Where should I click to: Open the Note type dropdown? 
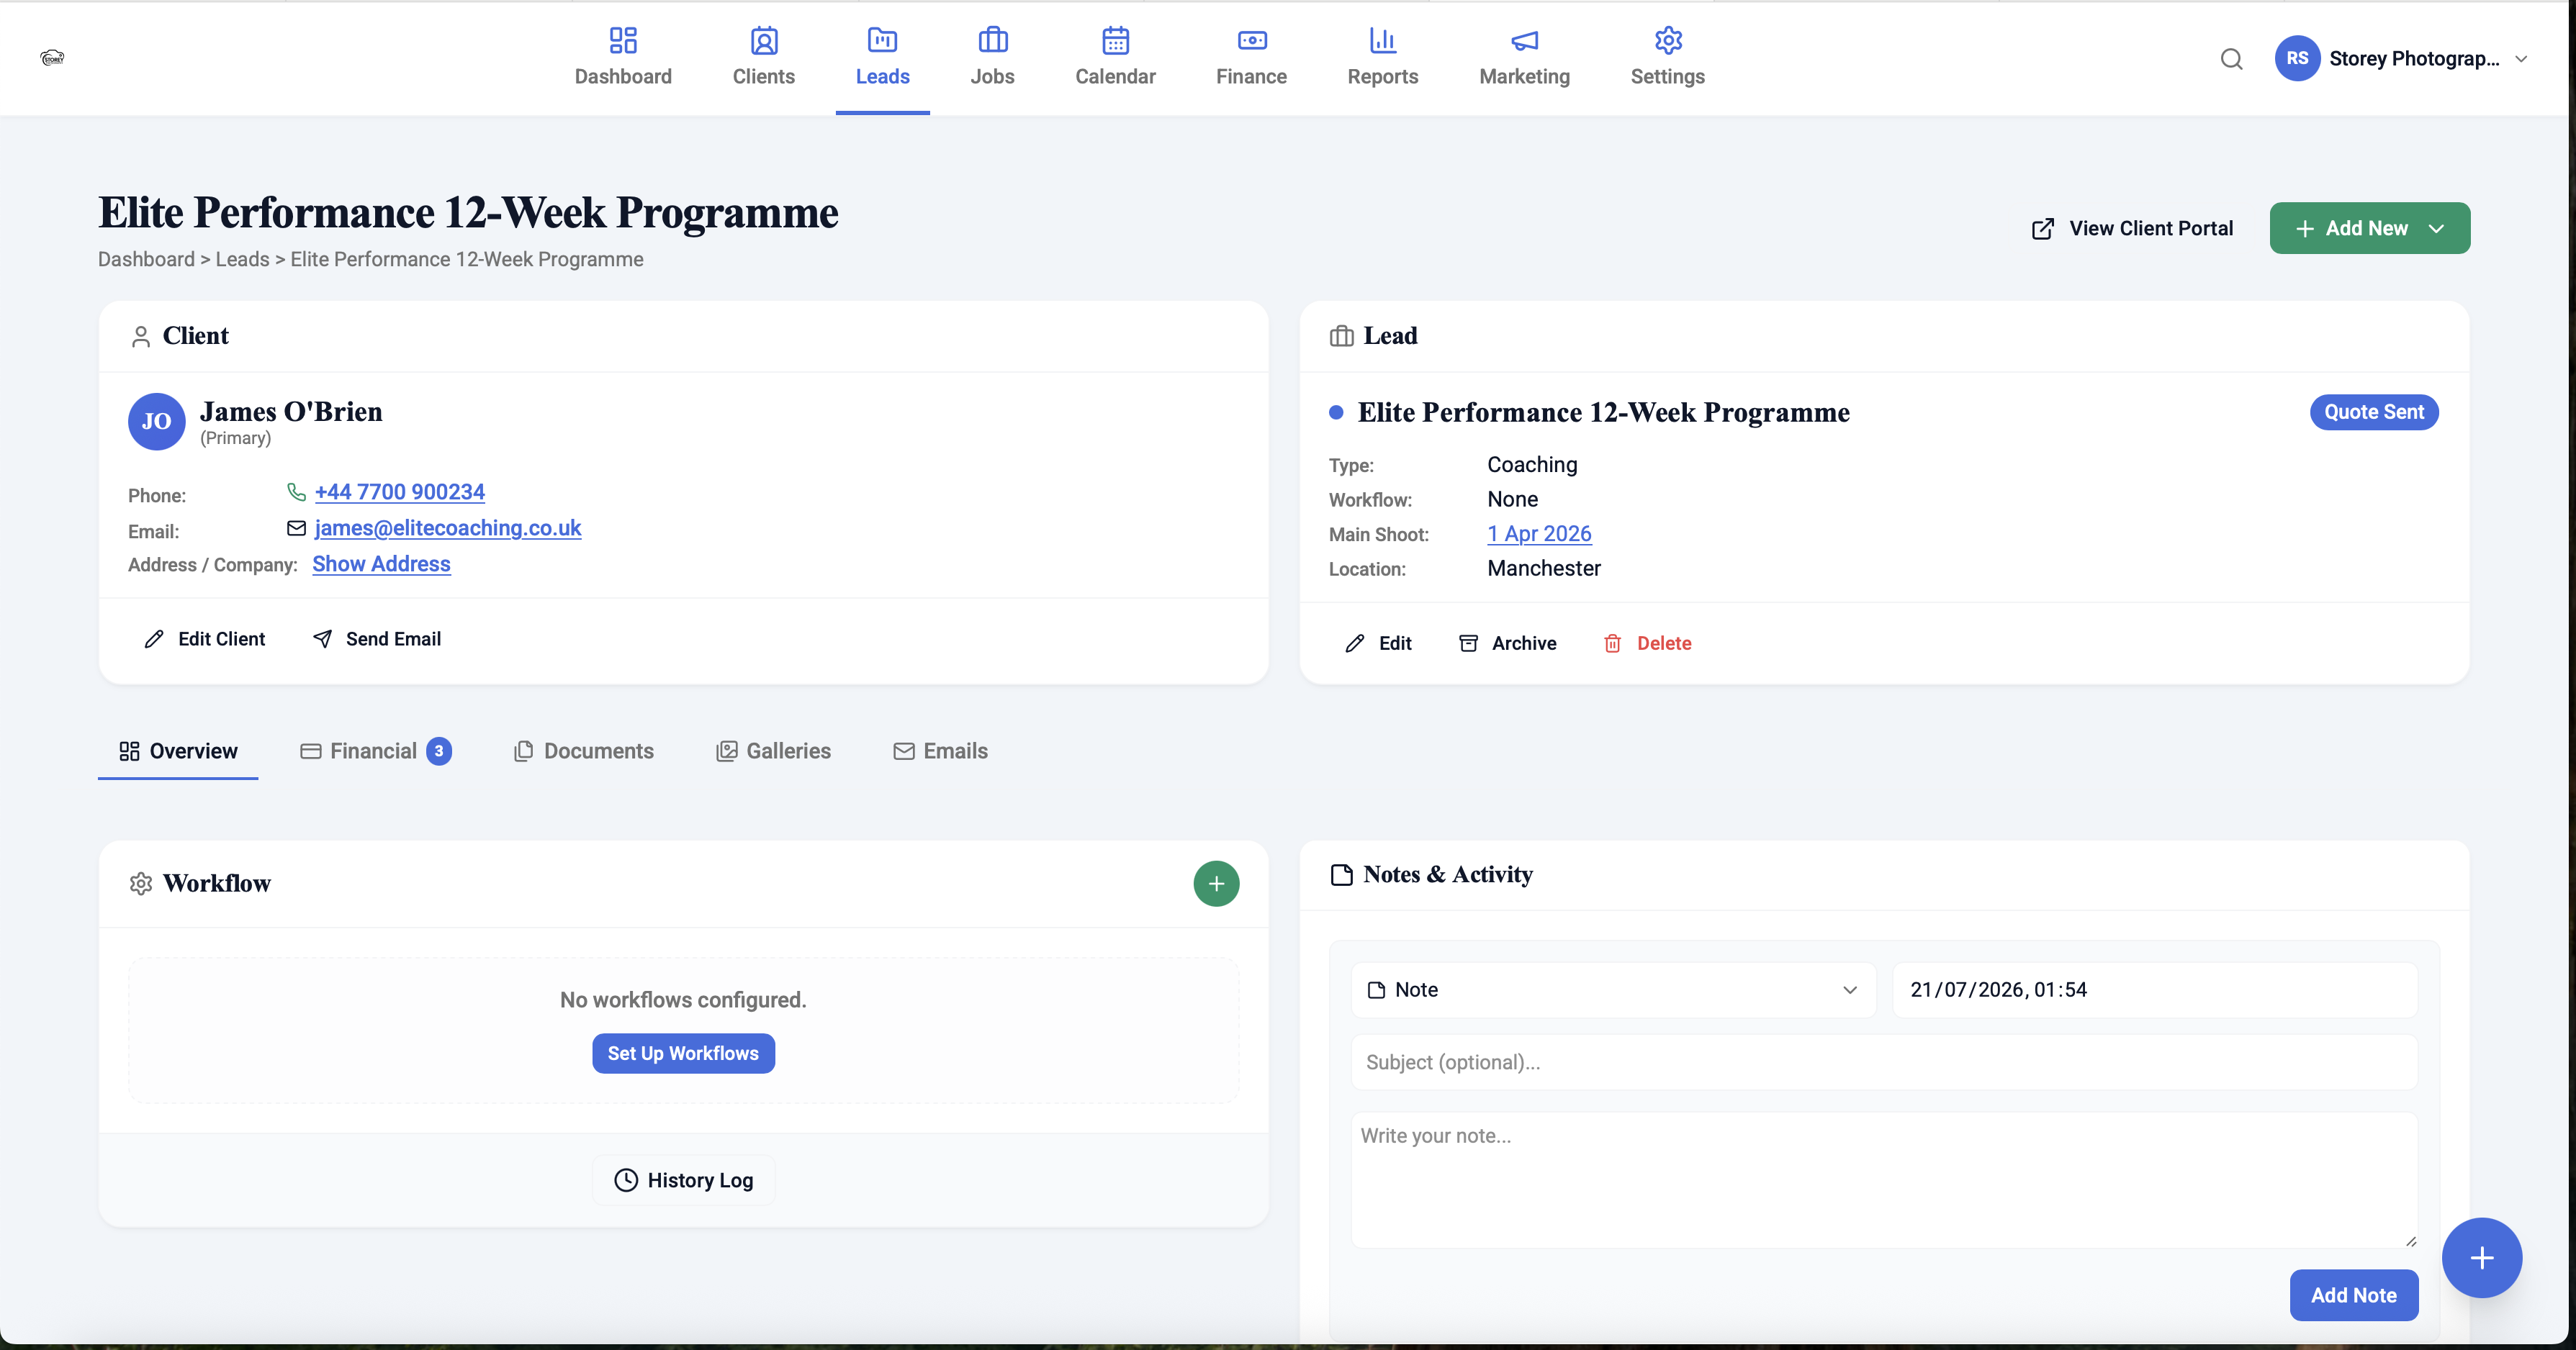coord(1612,989)
